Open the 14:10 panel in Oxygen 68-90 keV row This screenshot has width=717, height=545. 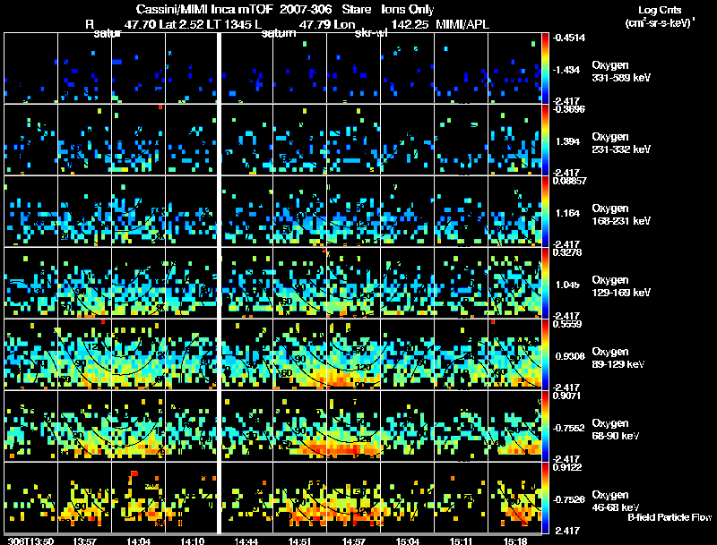coord(192,426)
